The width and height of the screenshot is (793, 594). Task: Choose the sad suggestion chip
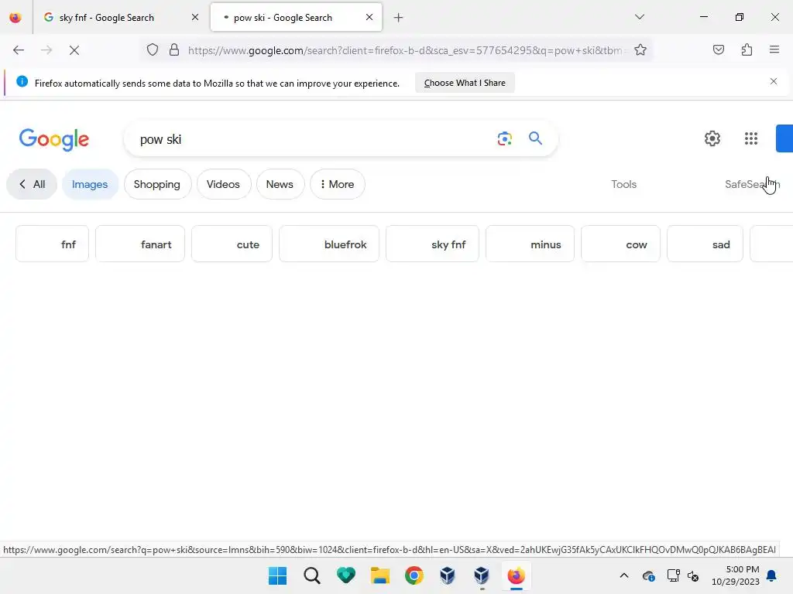click(705, 244)
